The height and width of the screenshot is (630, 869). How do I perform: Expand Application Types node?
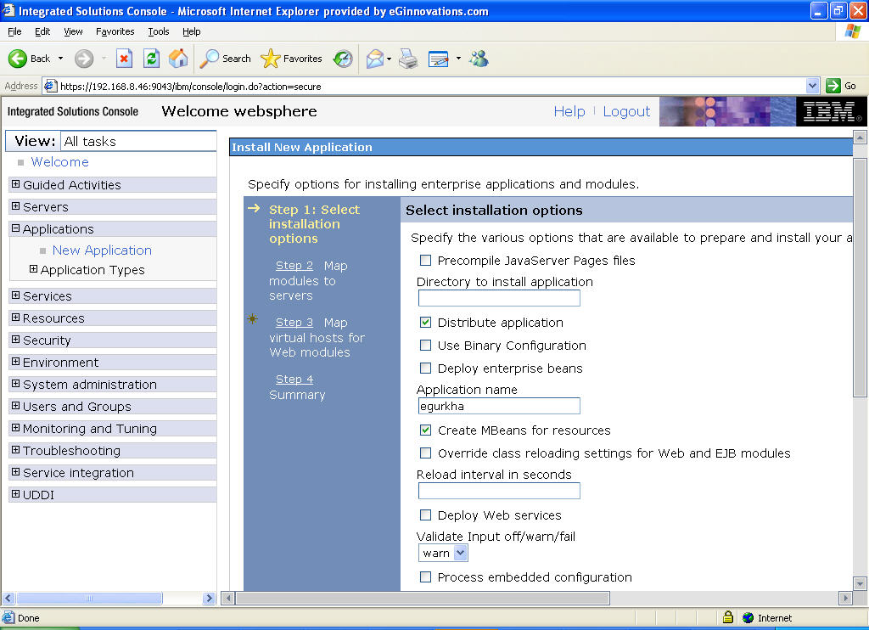pos(33,269)
